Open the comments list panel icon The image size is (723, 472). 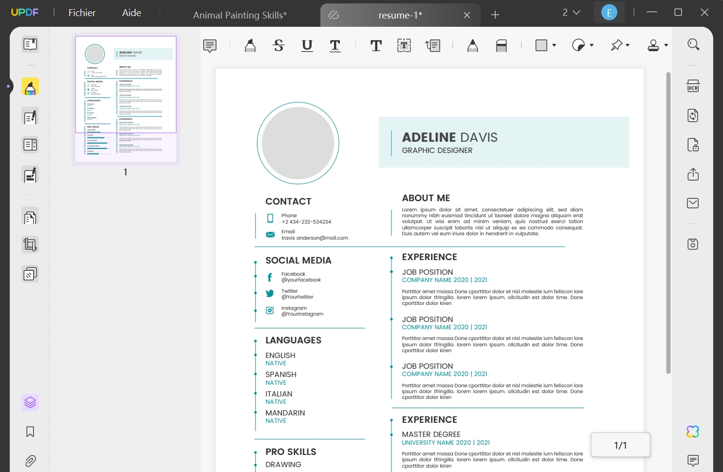pos(693,460)
